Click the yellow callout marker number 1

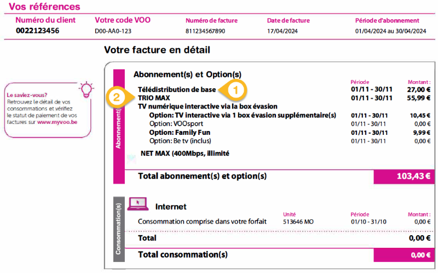(236, 88)
